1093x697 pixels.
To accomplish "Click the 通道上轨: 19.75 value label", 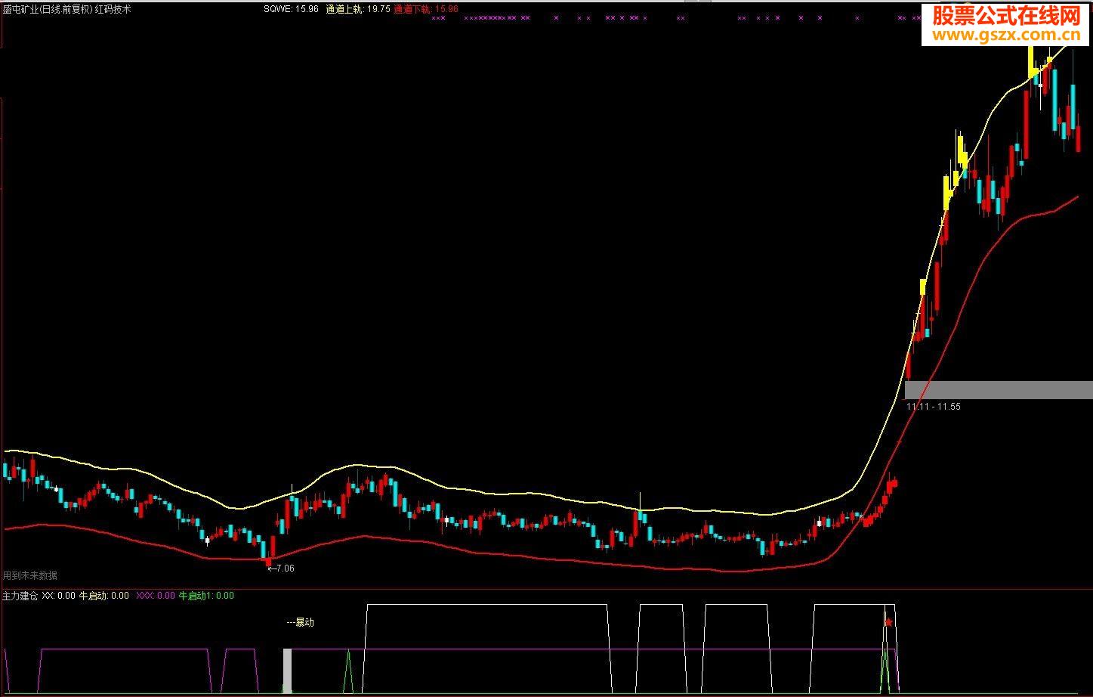I will [x=358, y=9].
